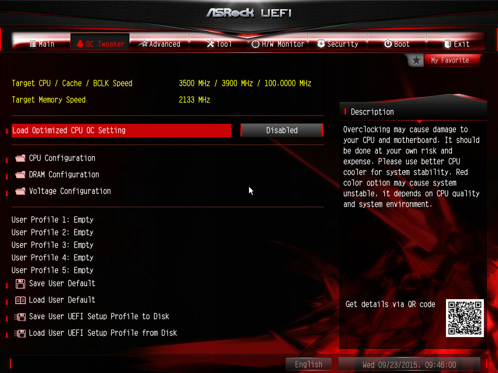The image size is (498, 373).
Task: Switch to the Advanced tab
Action: click(160, 44)
